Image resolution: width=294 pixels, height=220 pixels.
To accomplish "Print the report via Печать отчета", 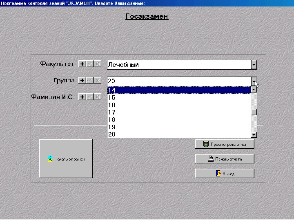I will click(225, 159).
